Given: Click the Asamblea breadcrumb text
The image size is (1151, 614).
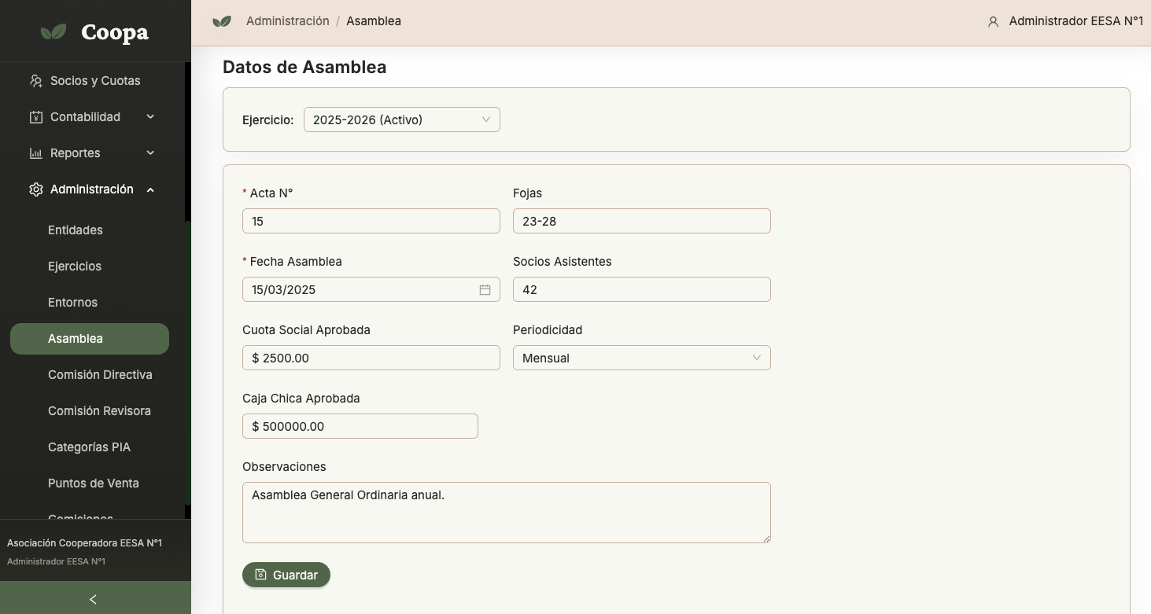Looking at the screenshot, I should (x=374, y=21).
